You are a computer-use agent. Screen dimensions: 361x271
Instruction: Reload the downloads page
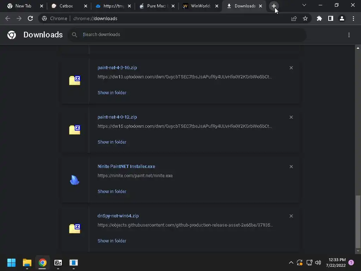pyautogui.click(x=30, y=18)
